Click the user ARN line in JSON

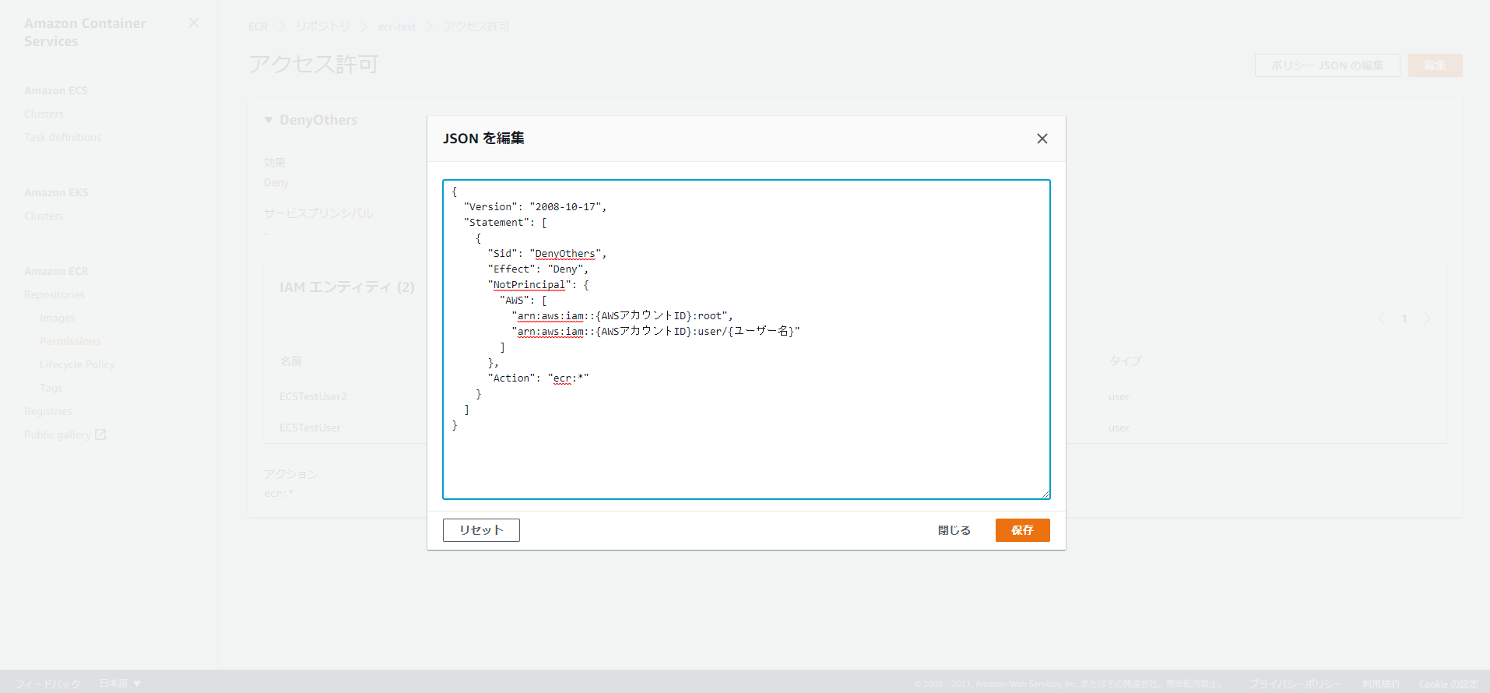pos(655,332)
